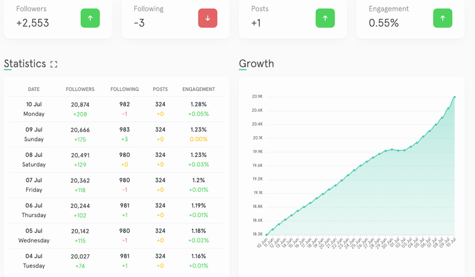Expand Statistics table to fullscreen
This screenshot has width=475, height=277.
click(54, 65)
